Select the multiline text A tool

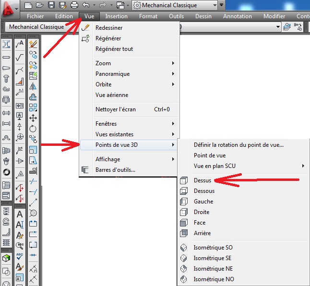(20, 214)
